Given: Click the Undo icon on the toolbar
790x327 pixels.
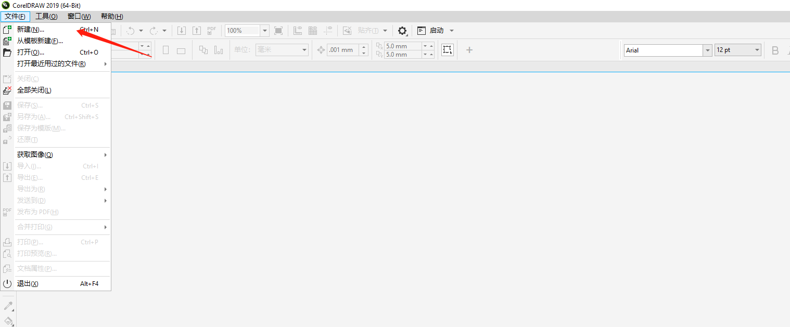Looking at the screenshot, I should pyautogui.click(x=132, y=31).
